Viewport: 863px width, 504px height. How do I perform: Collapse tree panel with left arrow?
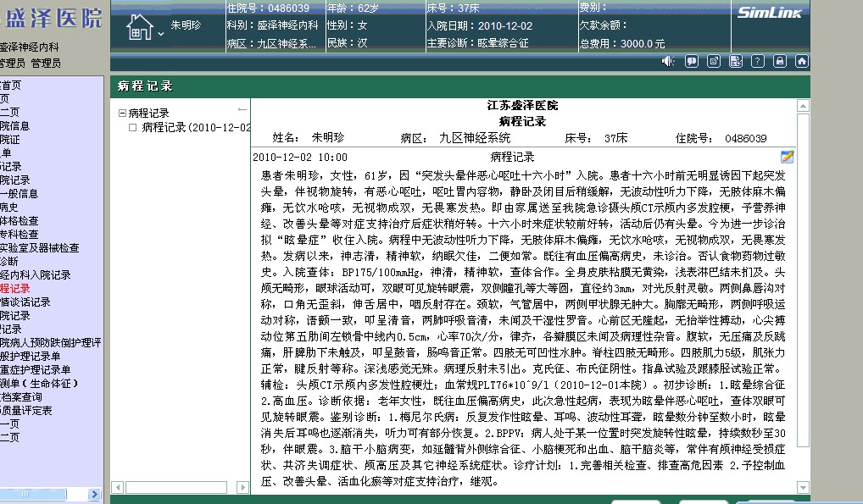click(242, 109)
